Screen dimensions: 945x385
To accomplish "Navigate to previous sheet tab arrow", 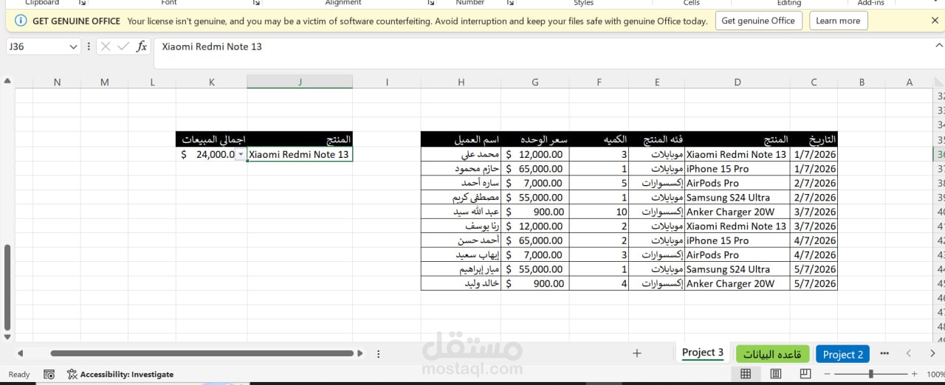I will pos(909,353).
